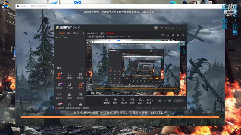Click the share icon at top right

[183, 35]
